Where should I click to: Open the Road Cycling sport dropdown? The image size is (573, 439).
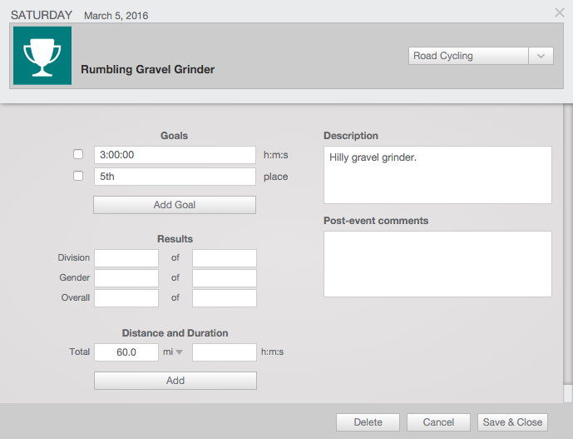(x=481, y=56)
